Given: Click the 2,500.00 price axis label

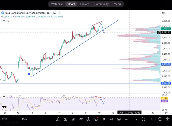Looking at the screenshot, I should (166, 49).
